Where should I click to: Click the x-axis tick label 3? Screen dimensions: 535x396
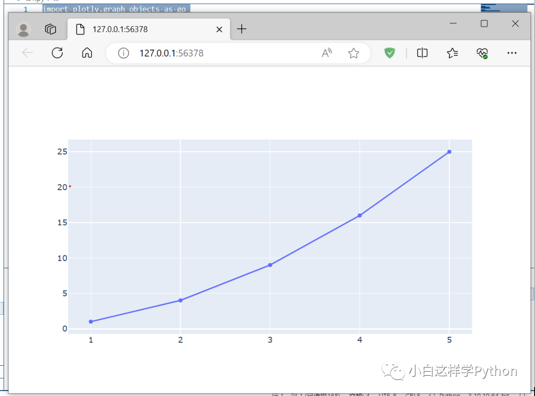pos(270,340)
